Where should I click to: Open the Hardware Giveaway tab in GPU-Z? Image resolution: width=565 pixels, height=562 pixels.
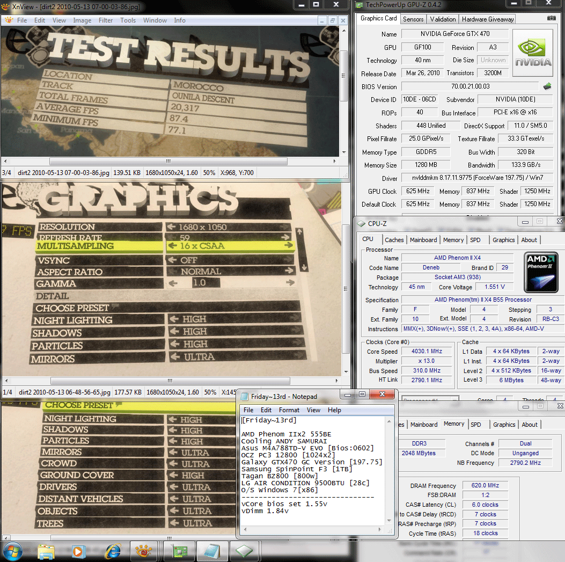pos(488,19)
